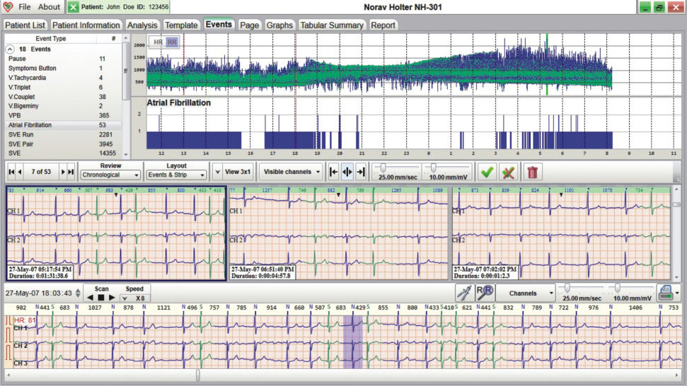Delete event with the red trash icon
The height and width of the screenshot is (386, 687).
533,172
